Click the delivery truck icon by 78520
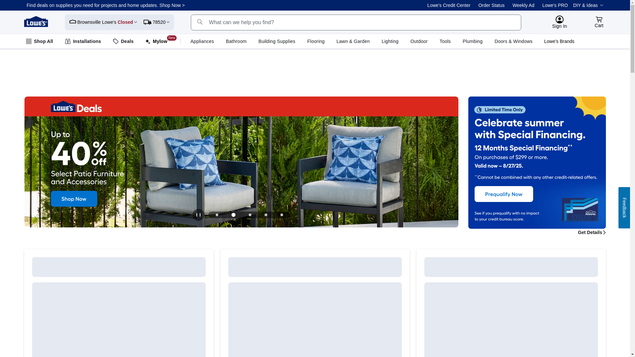635x357 pixels. point(147,22)
